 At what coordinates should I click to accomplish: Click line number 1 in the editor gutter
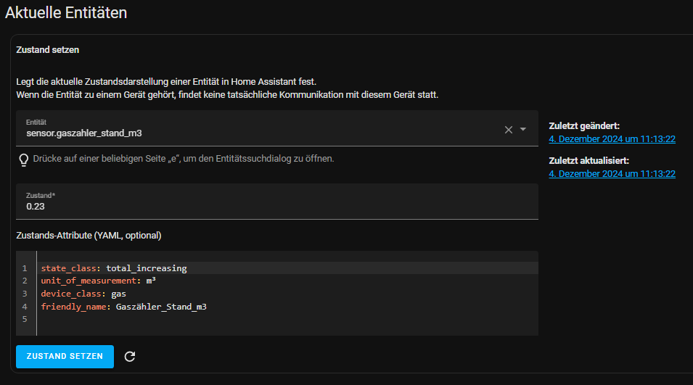(x=25, y=268)
